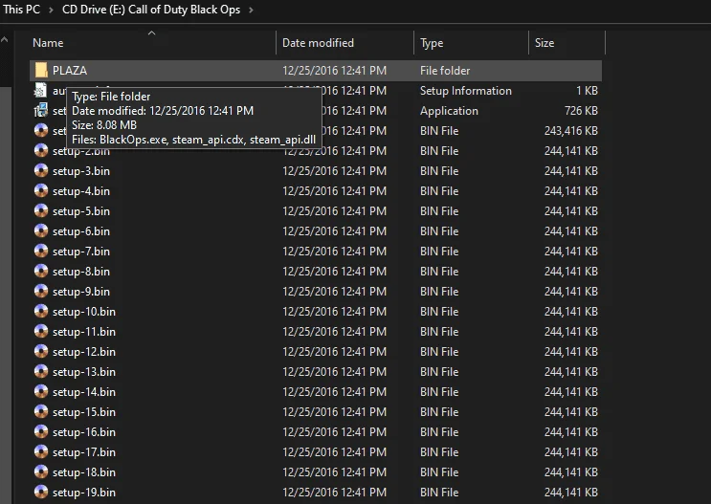The width and height of the screenshot is (711, 504).
Task: Click the setup-11.bin disc icon
Action: (x=41, y=331)
